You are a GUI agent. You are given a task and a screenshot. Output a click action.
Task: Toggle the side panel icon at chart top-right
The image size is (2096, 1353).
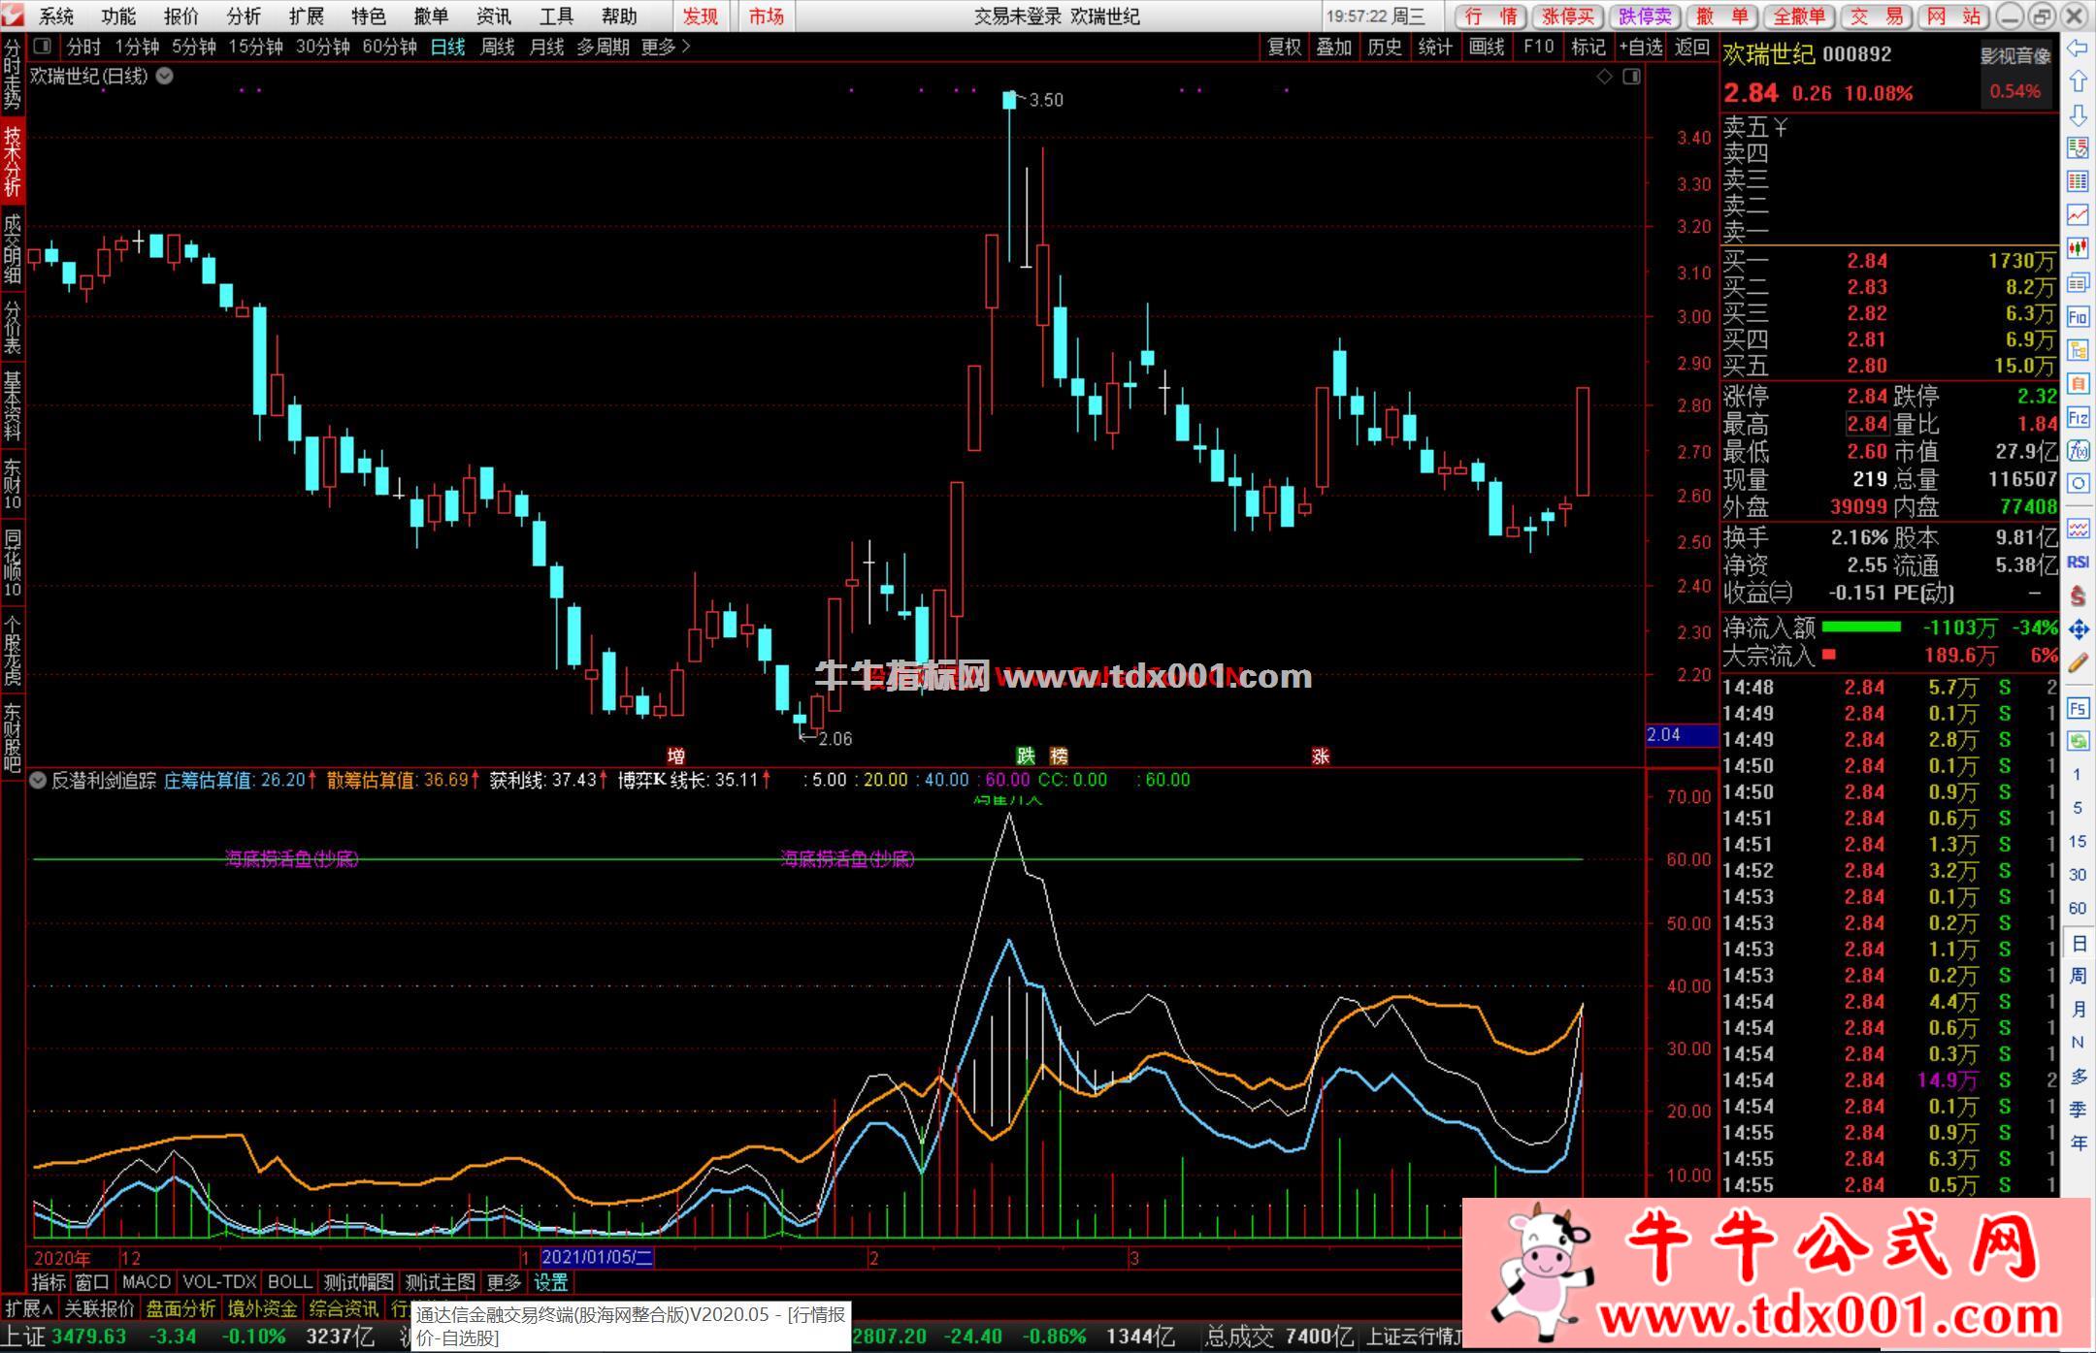[x=1631, y=77]
